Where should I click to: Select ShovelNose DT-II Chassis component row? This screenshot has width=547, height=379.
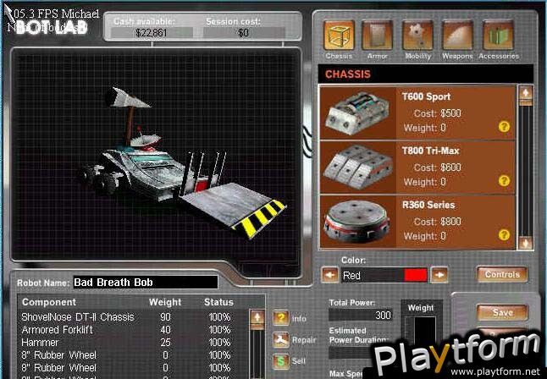click(135, 317)
